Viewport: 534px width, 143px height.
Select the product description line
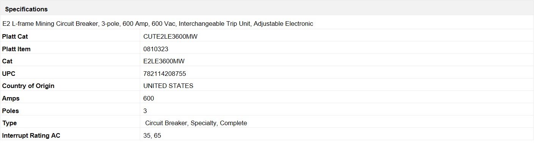click(158, 24)
